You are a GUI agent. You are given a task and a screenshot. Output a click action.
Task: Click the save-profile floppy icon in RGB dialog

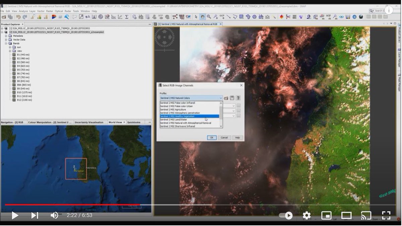point(232,98)
